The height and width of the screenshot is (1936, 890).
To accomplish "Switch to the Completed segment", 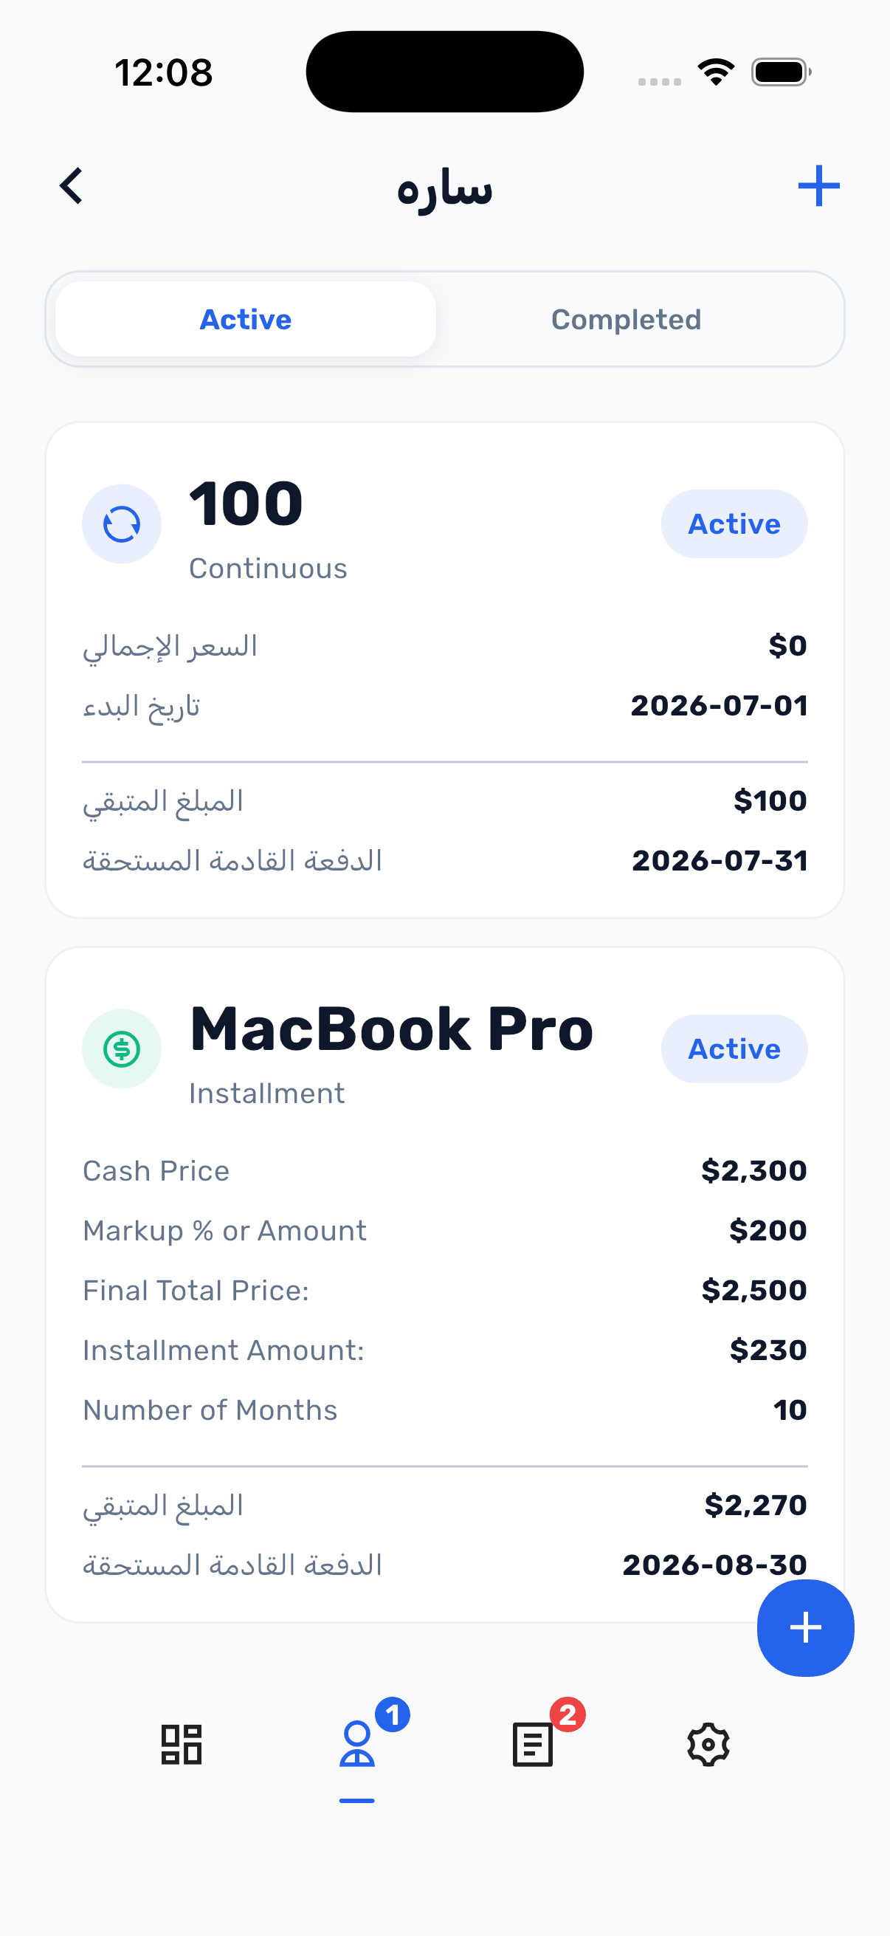I will point(626,320).
